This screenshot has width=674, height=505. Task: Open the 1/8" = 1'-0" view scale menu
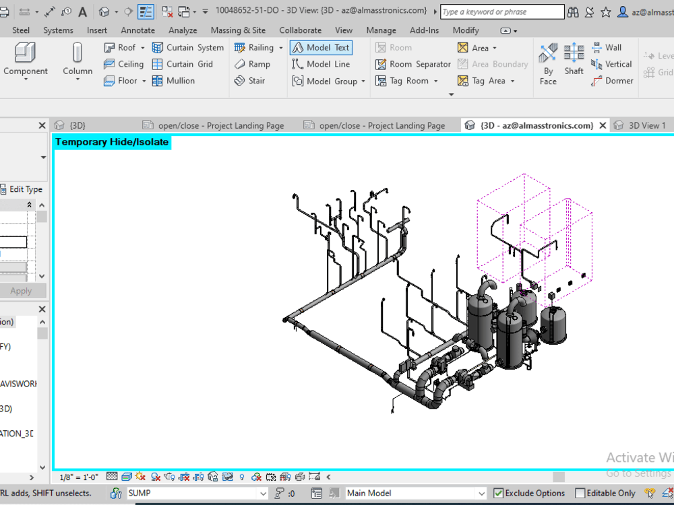[x=80, y=477]
